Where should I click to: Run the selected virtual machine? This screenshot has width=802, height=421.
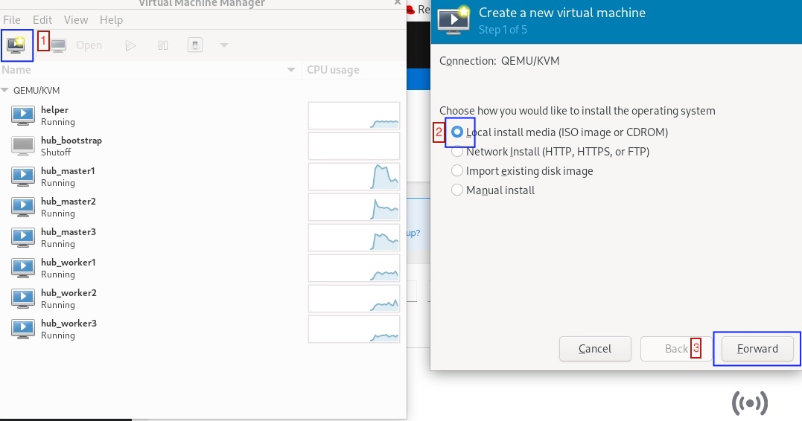[x=130, y=45]
